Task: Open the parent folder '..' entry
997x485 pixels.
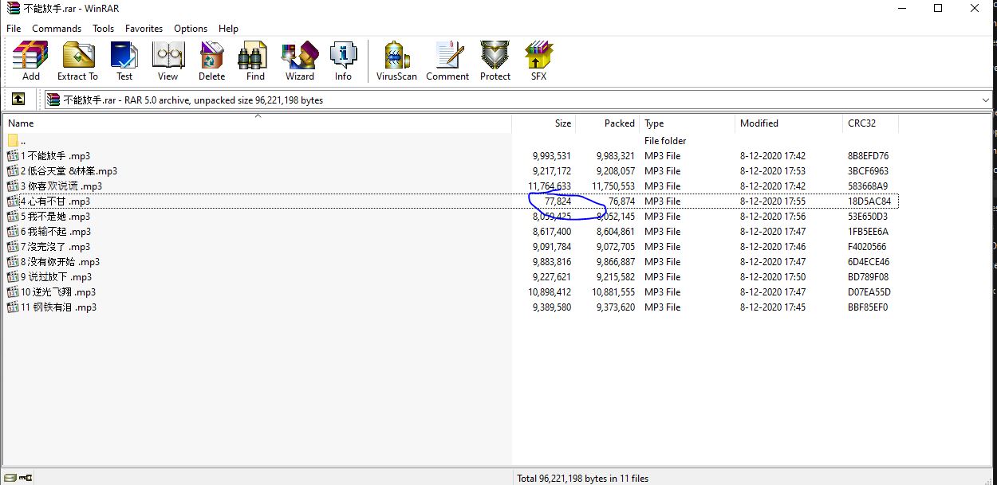Action: pos(23,141)
